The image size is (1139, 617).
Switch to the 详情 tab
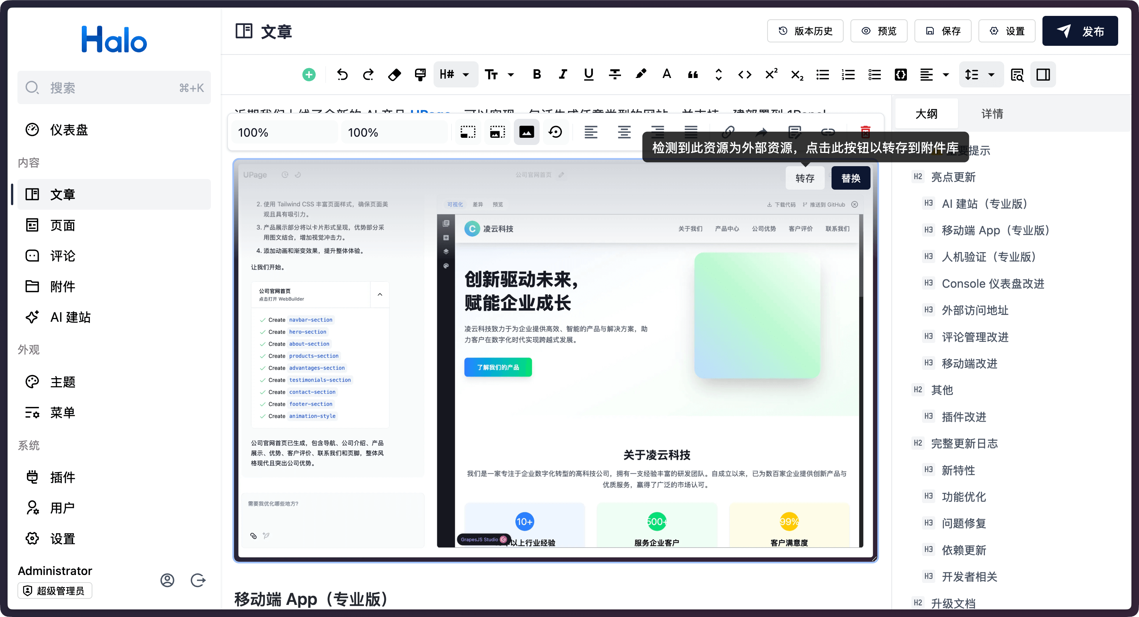(992, 114)
